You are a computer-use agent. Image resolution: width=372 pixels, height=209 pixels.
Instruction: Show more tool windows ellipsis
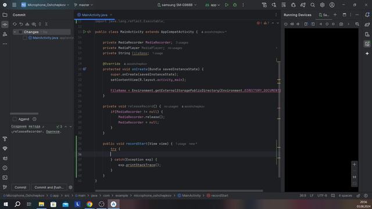pos(5,44)
